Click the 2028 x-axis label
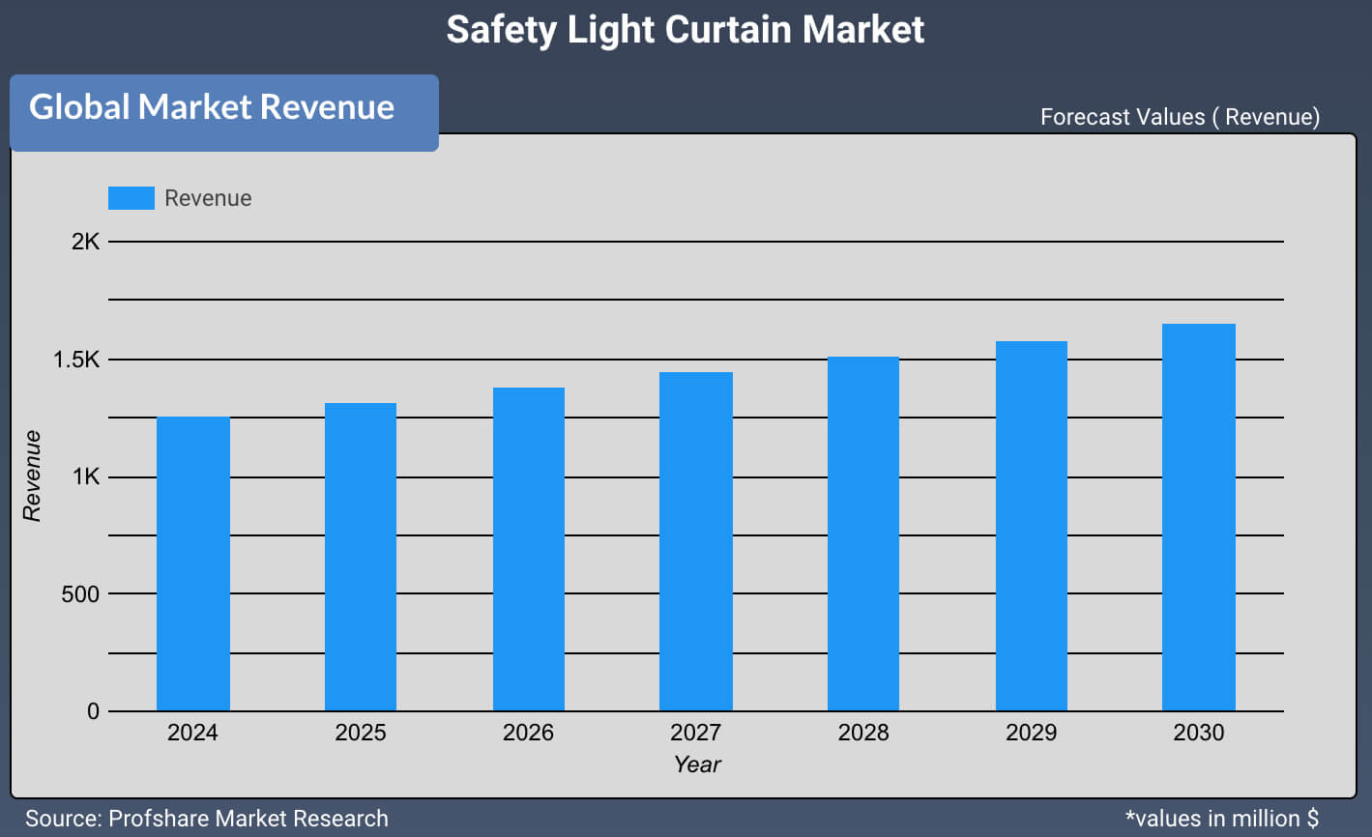The image size is (1372, 837). 863,733
